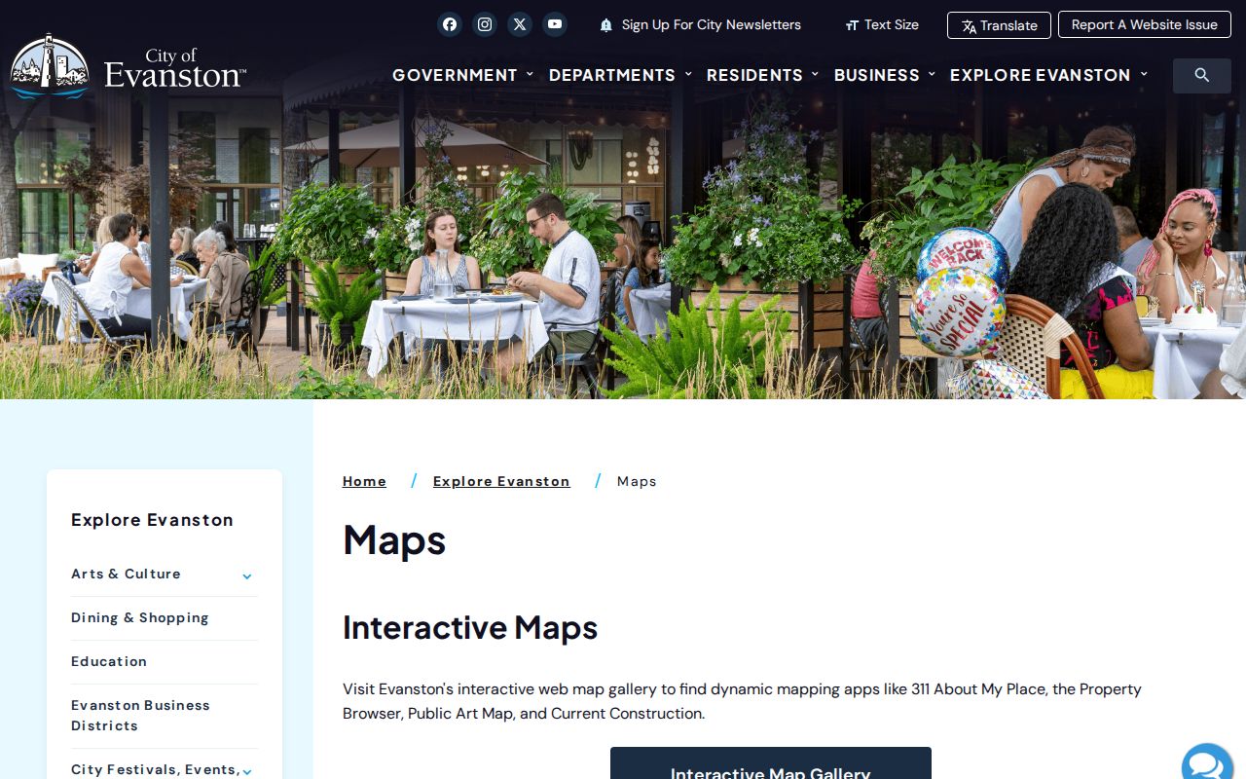The image size is (1246, 779).
Task: Click the Interactive Maps section heading
Action: (470, 627)
